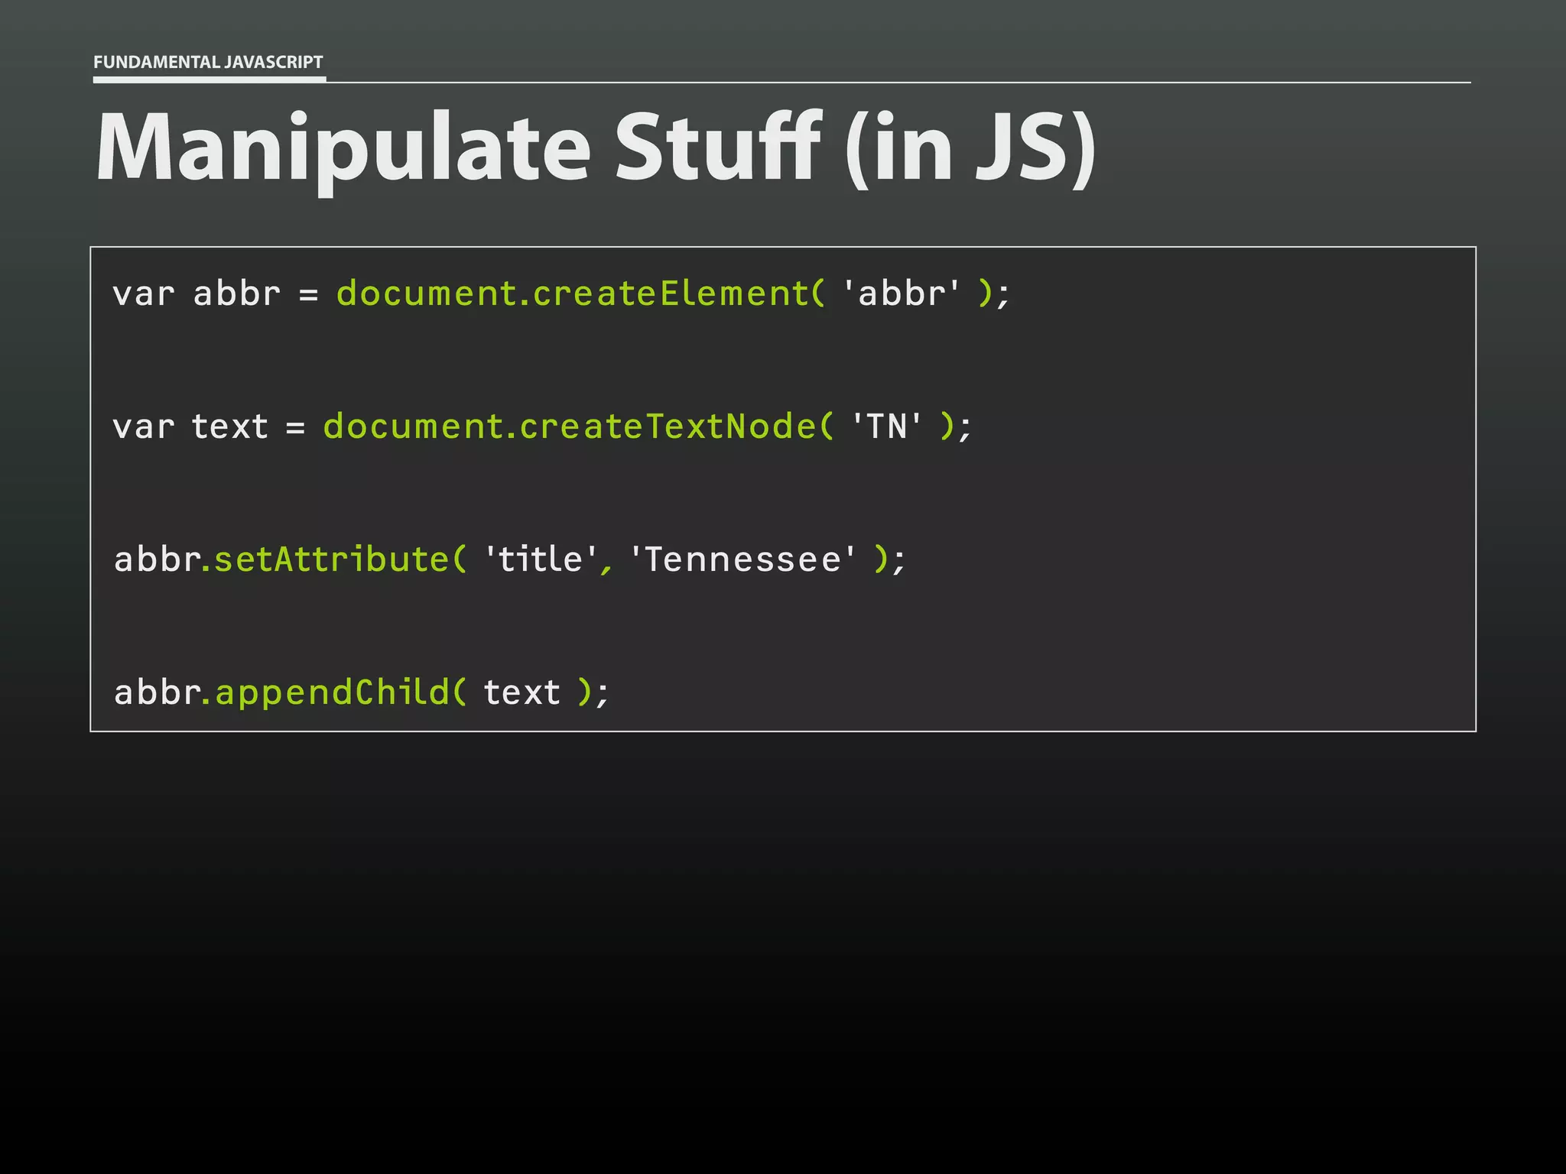Click the Manipulate Stuff (in JS) title
The width and height of the screenshot is (1566, 1174).
[x=595, y=147]
